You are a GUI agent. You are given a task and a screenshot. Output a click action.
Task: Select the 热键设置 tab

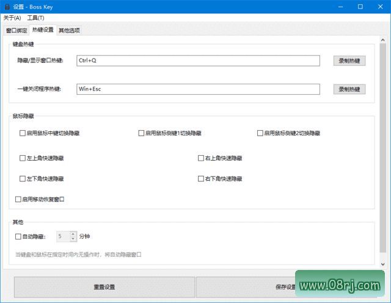43,30
